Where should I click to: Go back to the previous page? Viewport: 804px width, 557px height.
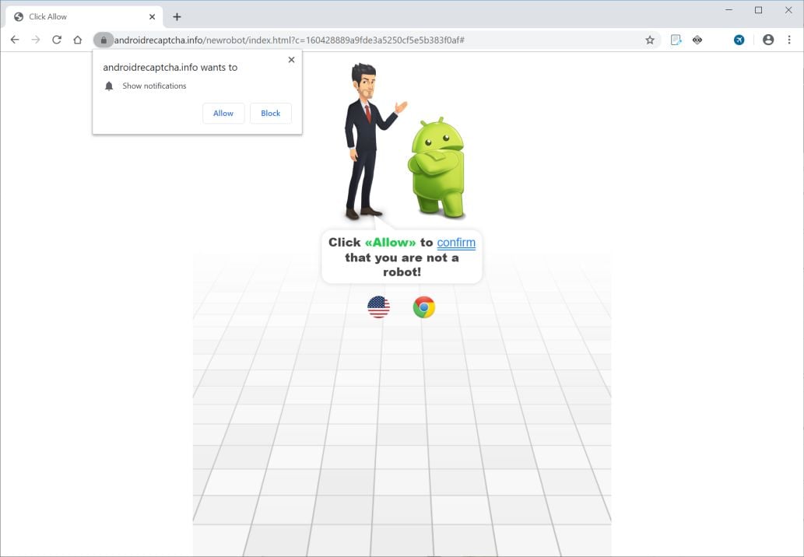coord(15,40)
